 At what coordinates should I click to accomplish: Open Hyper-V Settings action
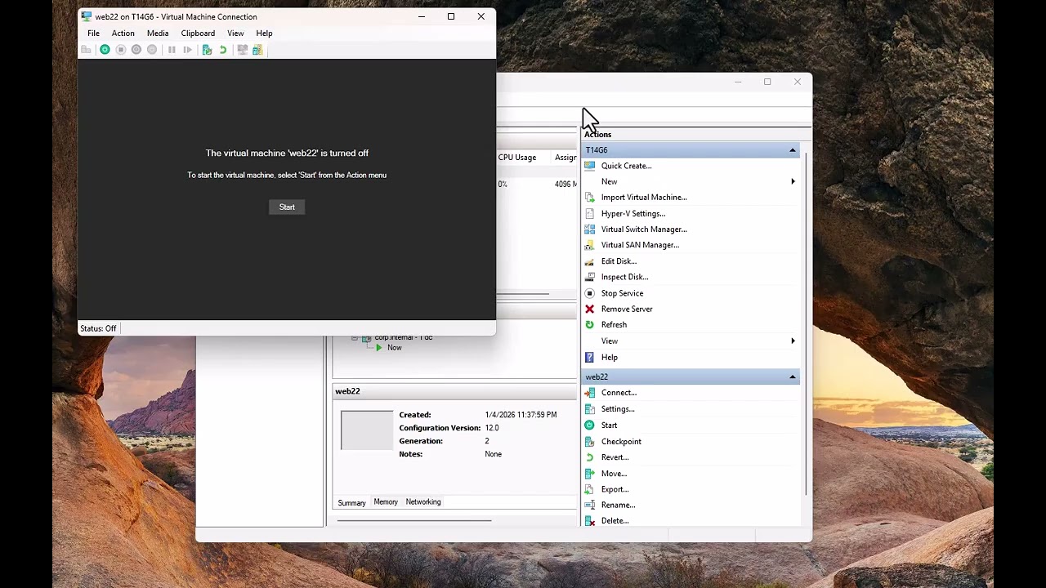[633, 214]
